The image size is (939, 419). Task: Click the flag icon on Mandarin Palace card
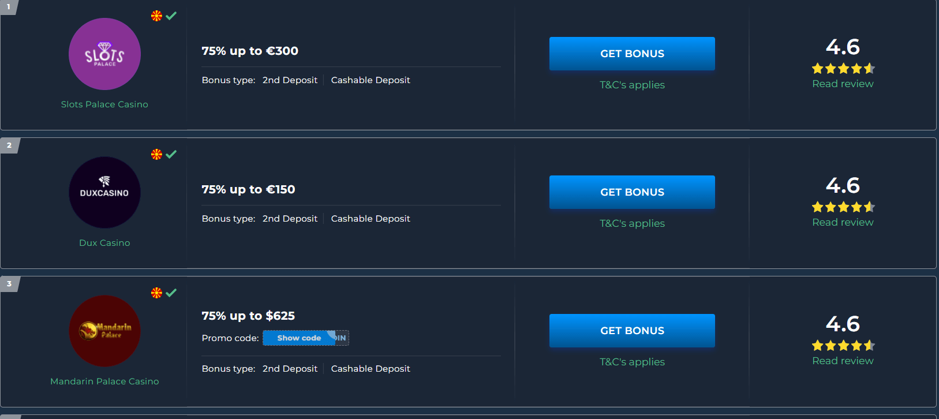[156, 293]
